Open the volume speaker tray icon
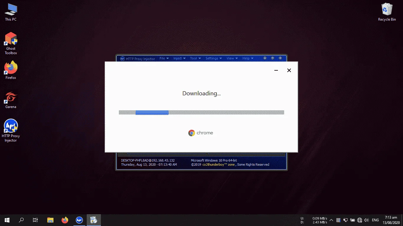 (x=366, y=220)
